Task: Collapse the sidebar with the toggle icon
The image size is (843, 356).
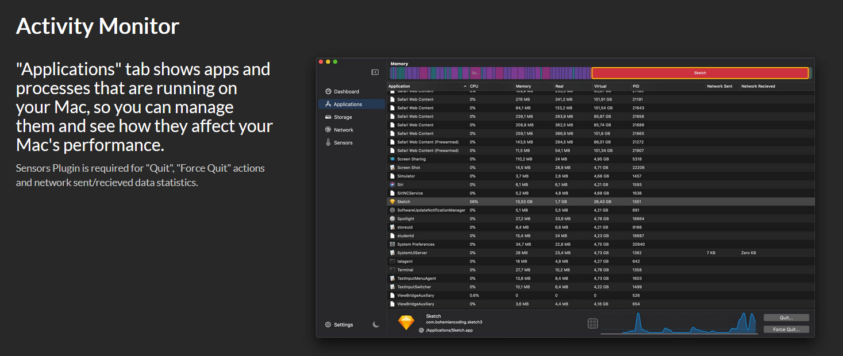Action: [x=375, y=72]
